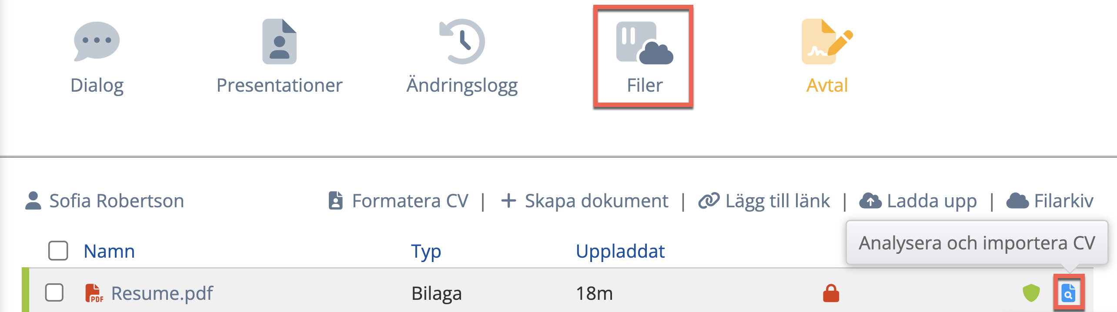Click the analyze and import CV icon
This screenshot has height=312, width=1117.
pos(1068,293)
